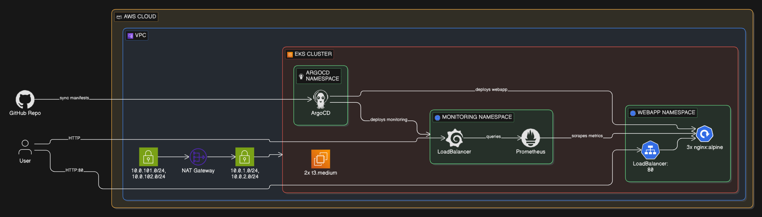Click the '3x nginx:alpine' caption
762x217 pixels.
tap(705, 147)
